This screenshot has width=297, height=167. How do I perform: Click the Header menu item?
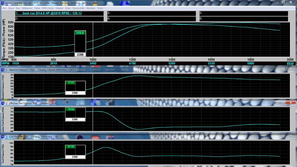pyautogui.click(x=59, y=8)
